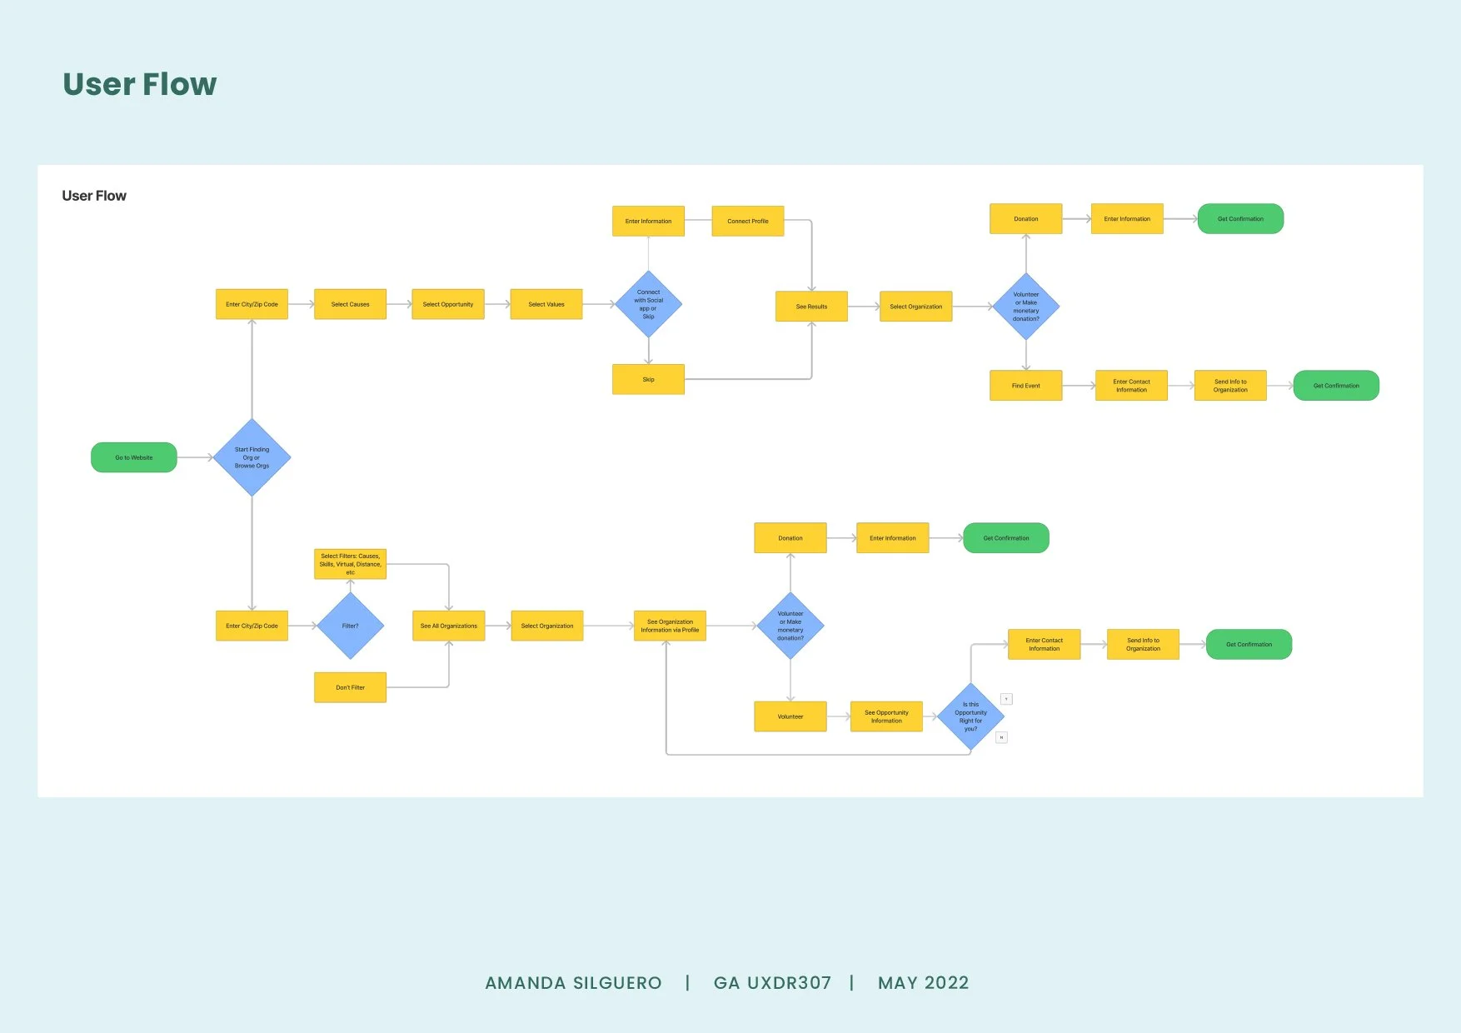Click the AMANDA SILGUERO footer text

(x=573, y=983)
